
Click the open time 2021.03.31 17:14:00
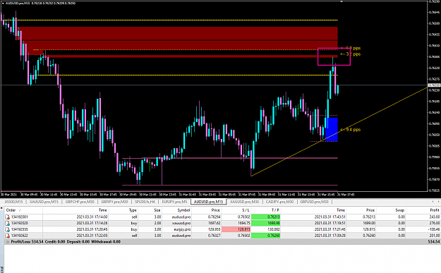coord(92,217)
